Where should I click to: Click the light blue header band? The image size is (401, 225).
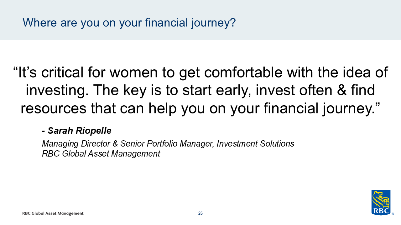[200, 20]
